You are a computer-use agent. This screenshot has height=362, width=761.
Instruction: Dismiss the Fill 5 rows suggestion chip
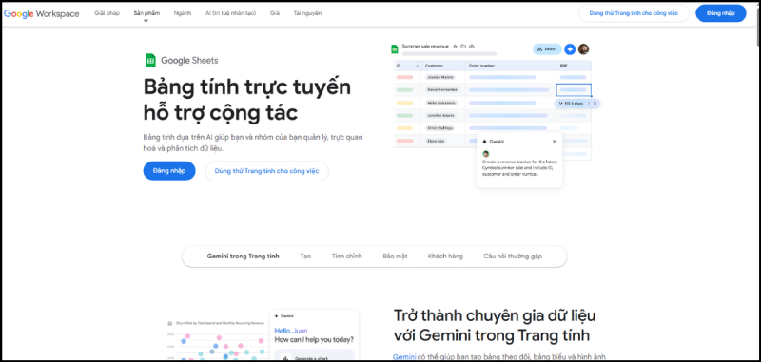[x=595, y=104]
